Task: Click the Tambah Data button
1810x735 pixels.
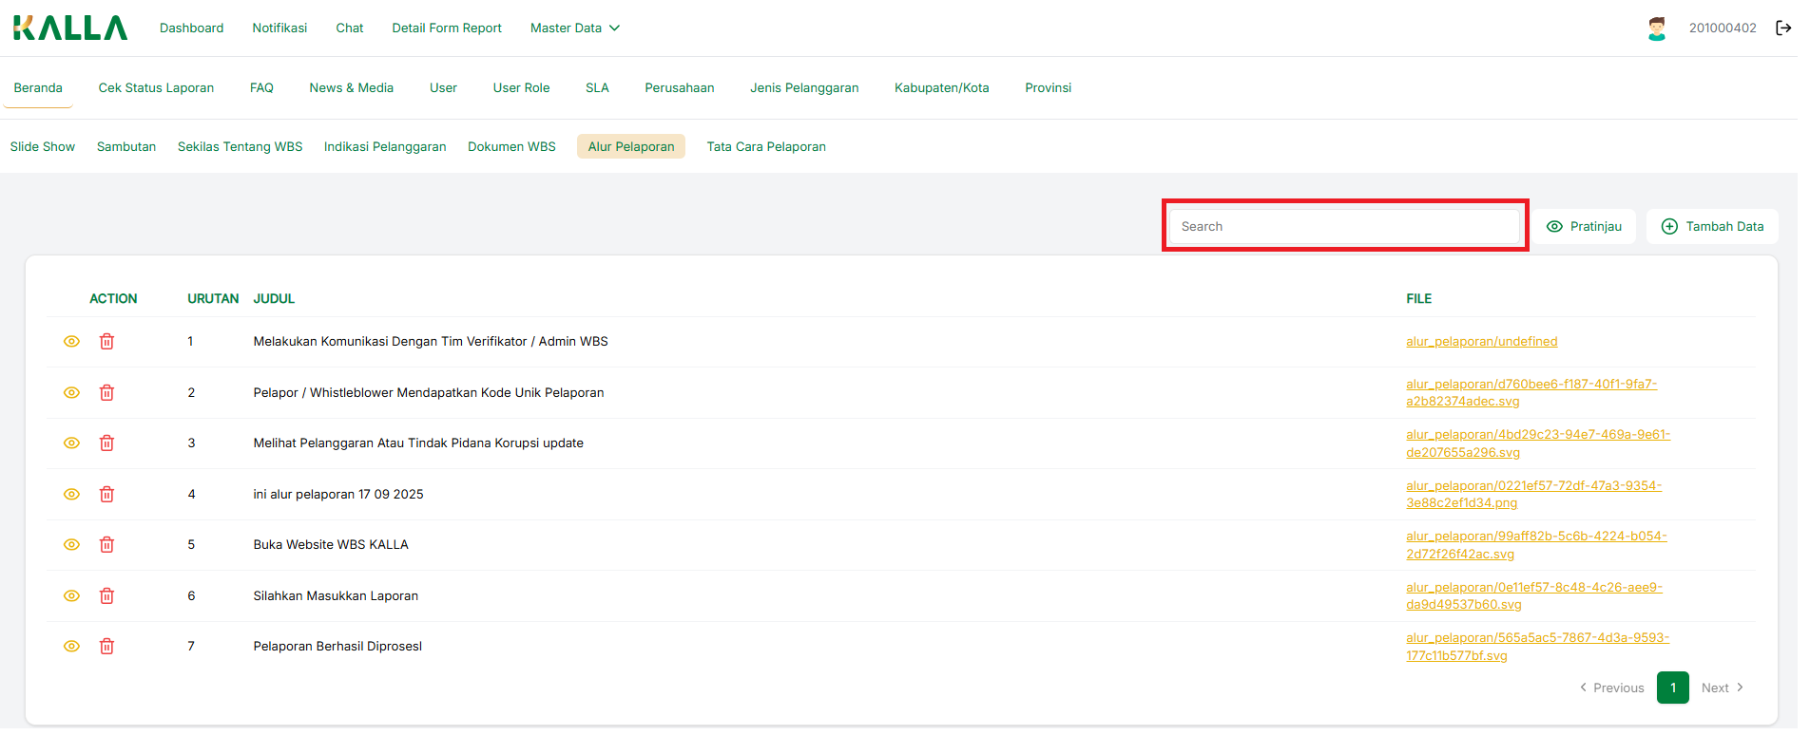Action: (1711, 227)
